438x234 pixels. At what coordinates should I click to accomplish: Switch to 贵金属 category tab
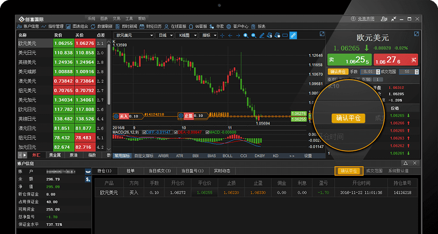55,155
